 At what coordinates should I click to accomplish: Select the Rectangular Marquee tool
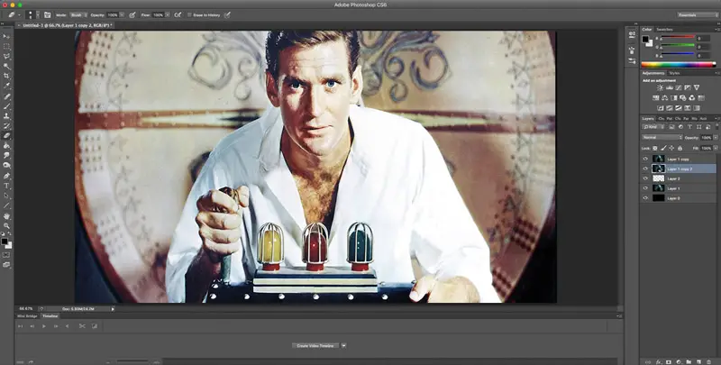(6, 47)
